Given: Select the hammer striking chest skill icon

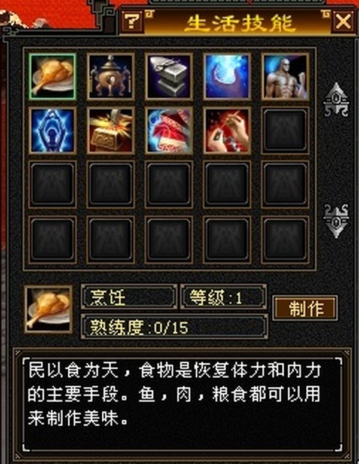Looking at the screenshot, I should click(111, 131).
